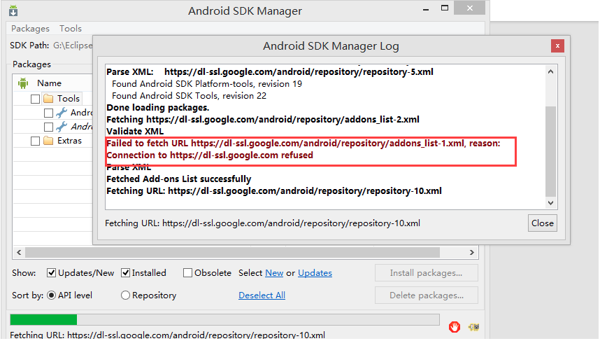Click the green download progress bar
Screen dimensions: 600x341
pyautogui.click(x=43, y=319)
